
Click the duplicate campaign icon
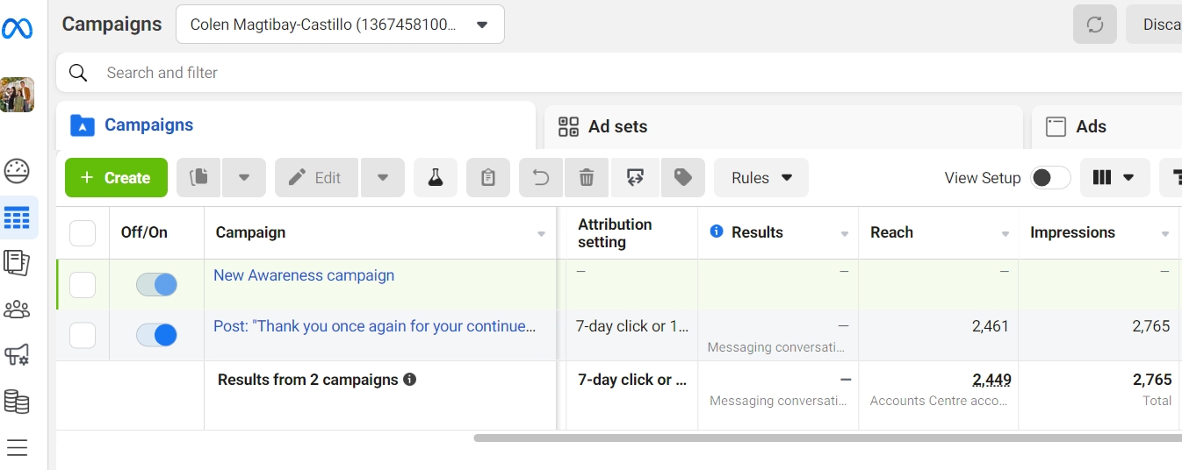[199, 178]
